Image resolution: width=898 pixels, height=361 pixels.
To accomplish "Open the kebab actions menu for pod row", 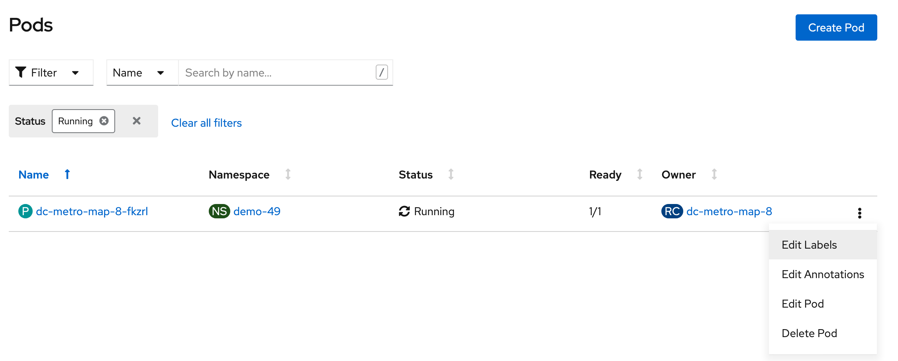I will pos(859,213).
